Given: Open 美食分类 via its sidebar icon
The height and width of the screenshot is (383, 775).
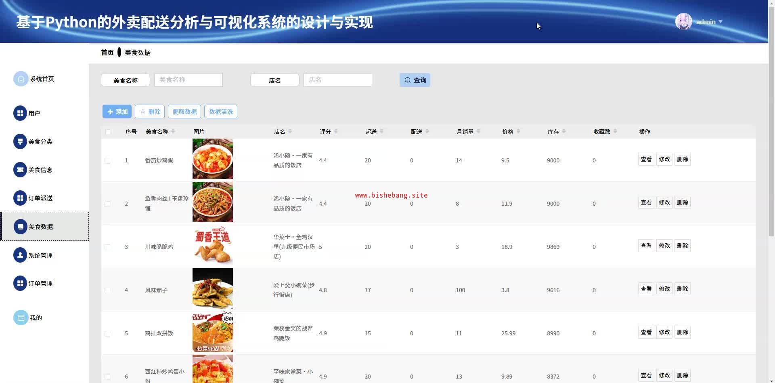Looking at the screenshot, I should 20,142.
